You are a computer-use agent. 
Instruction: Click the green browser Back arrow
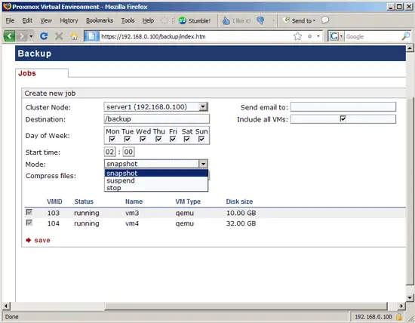pos(10,36)
